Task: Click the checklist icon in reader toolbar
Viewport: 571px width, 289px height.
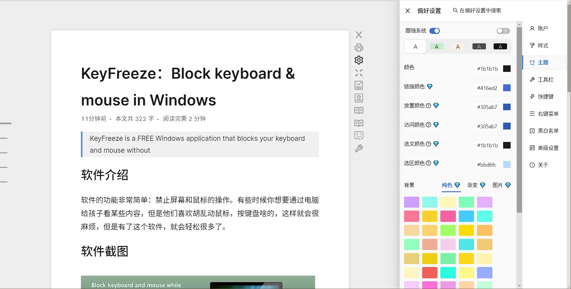Action: click(x=359, y=85)
